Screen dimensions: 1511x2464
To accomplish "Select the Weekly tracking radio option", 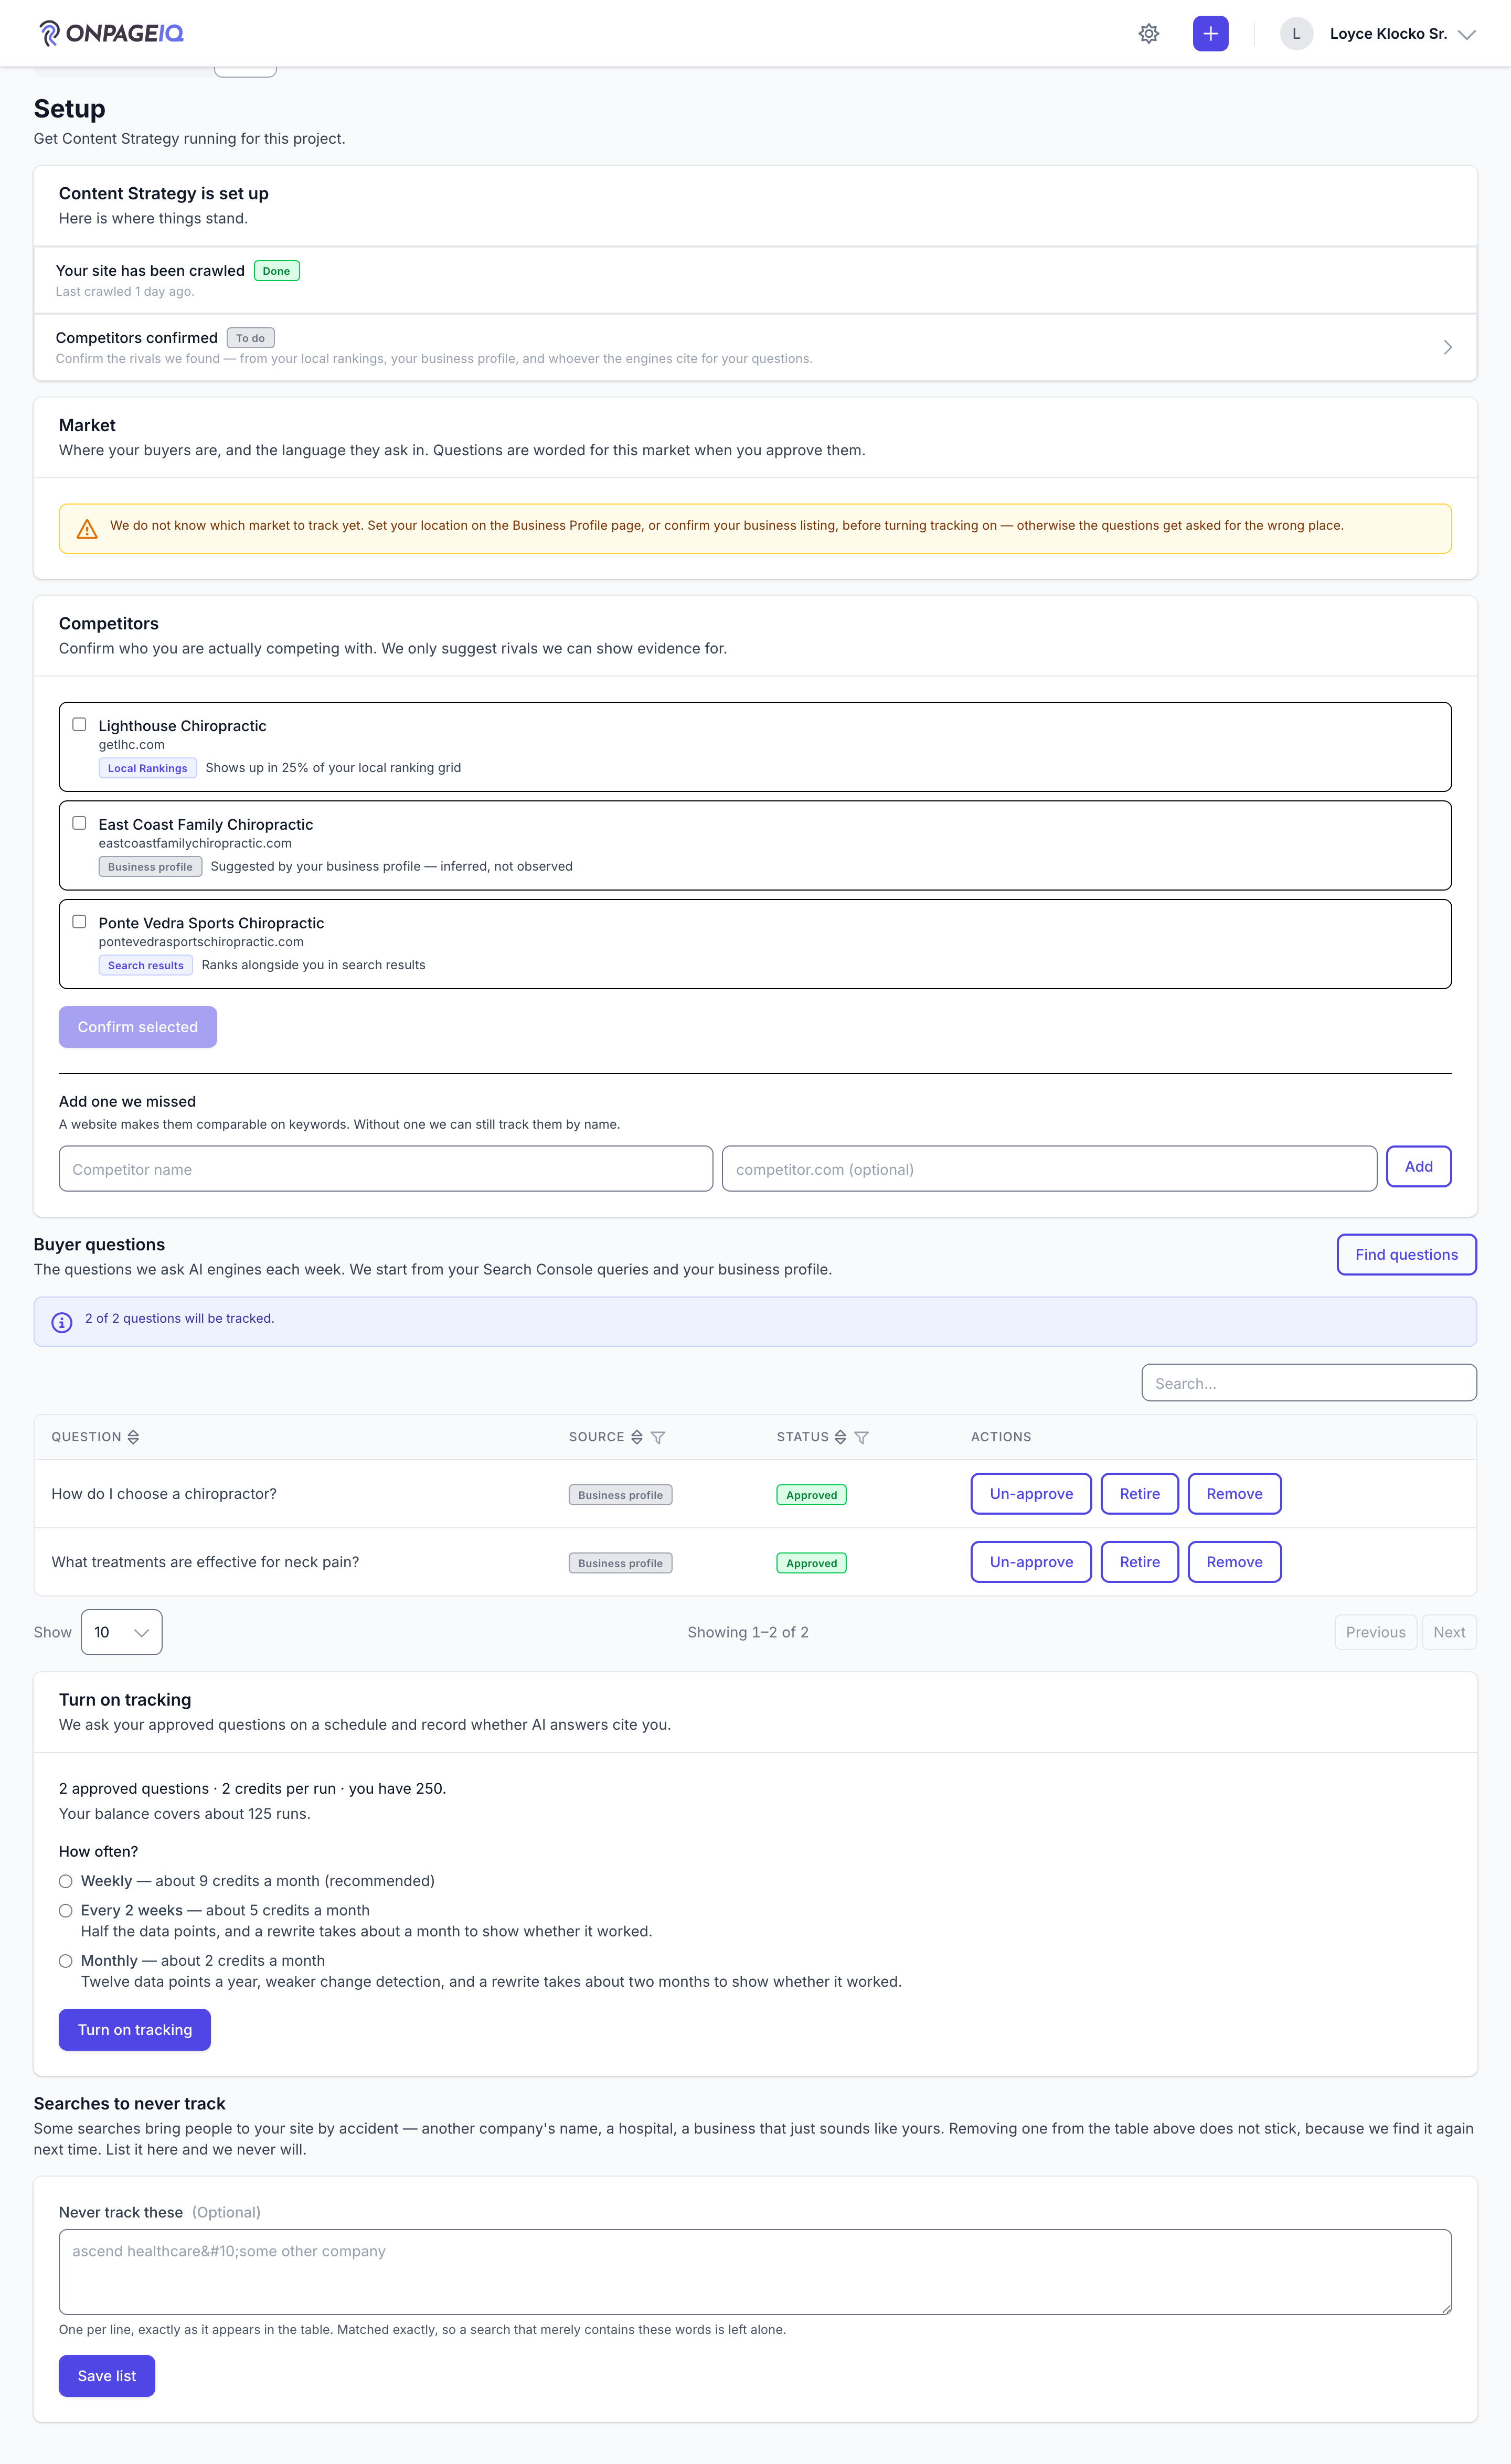I will [66, 1881].
